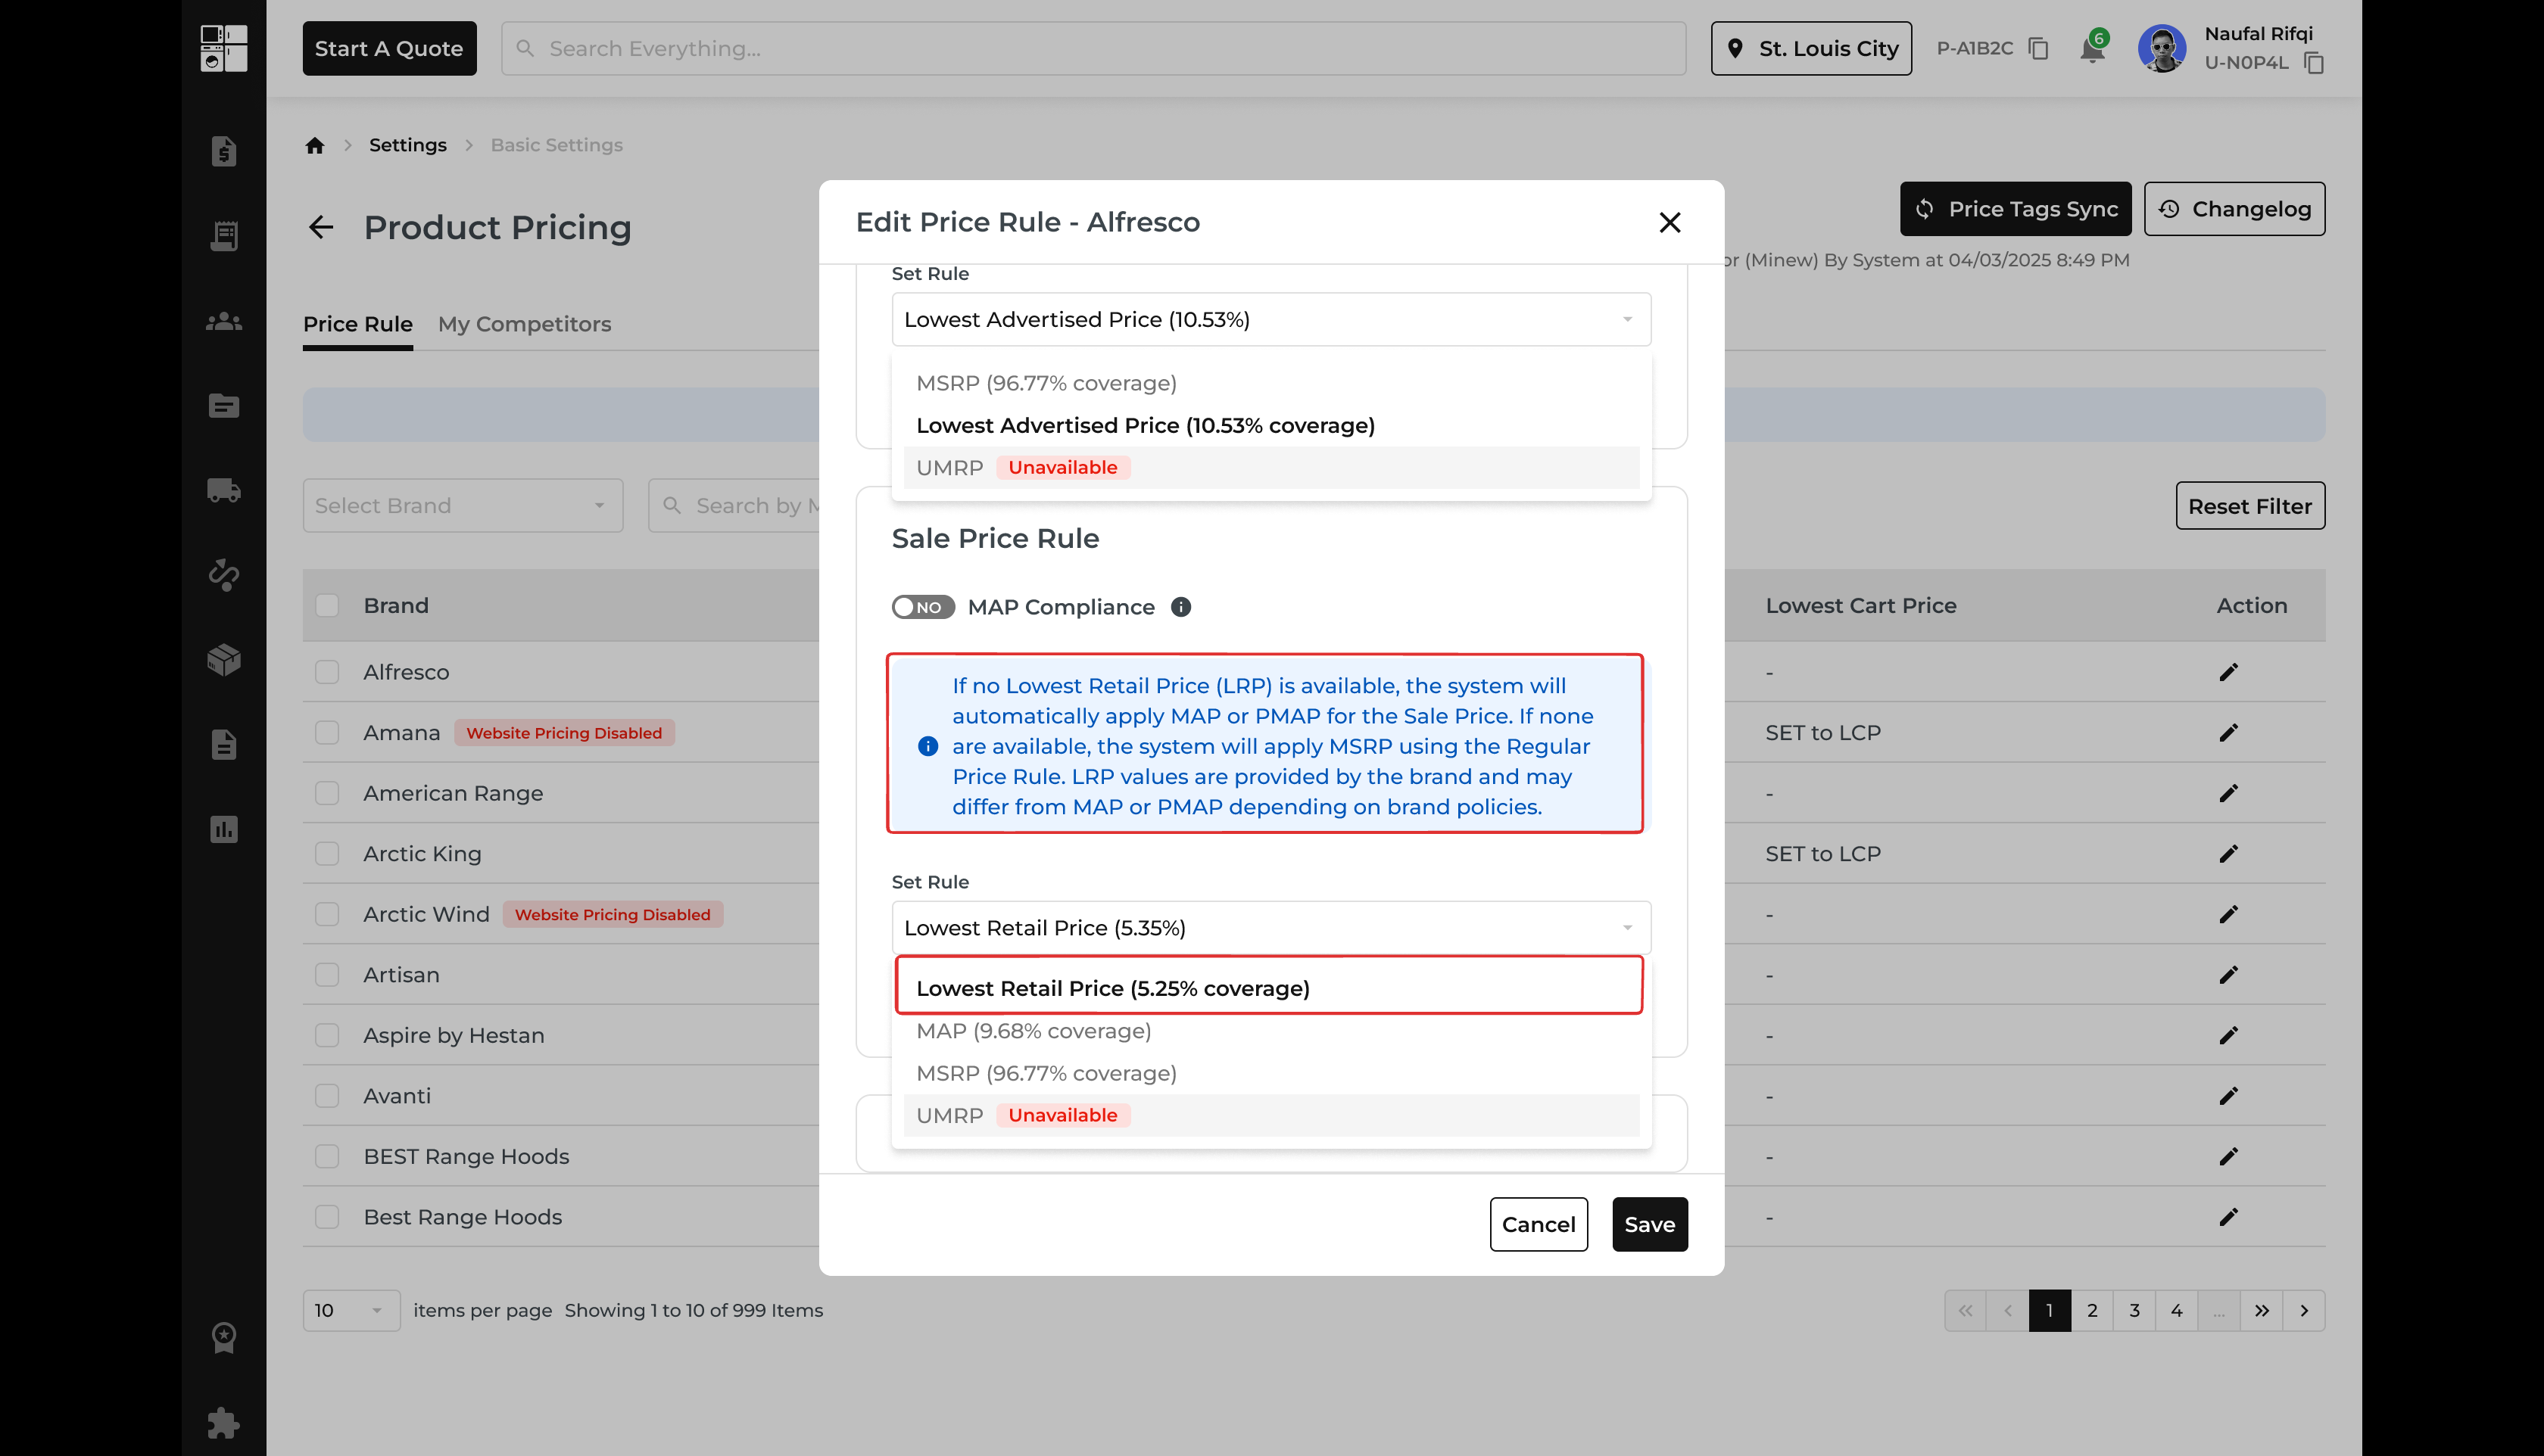Screen dimensions: 2544x1456
Task: Open the Changelog
Action: click(2234, 209)
